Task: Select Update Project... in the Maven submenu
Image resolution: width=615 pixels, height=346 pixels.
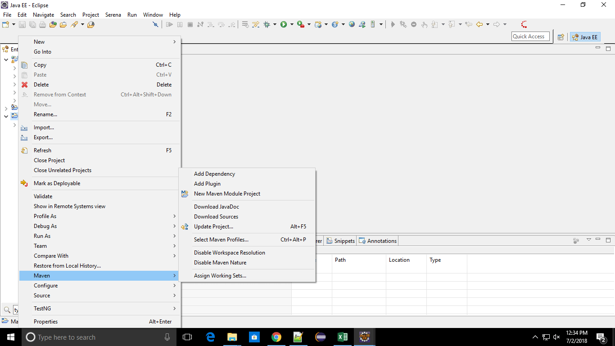Action: pyautogui.click(x=247, y=227)
